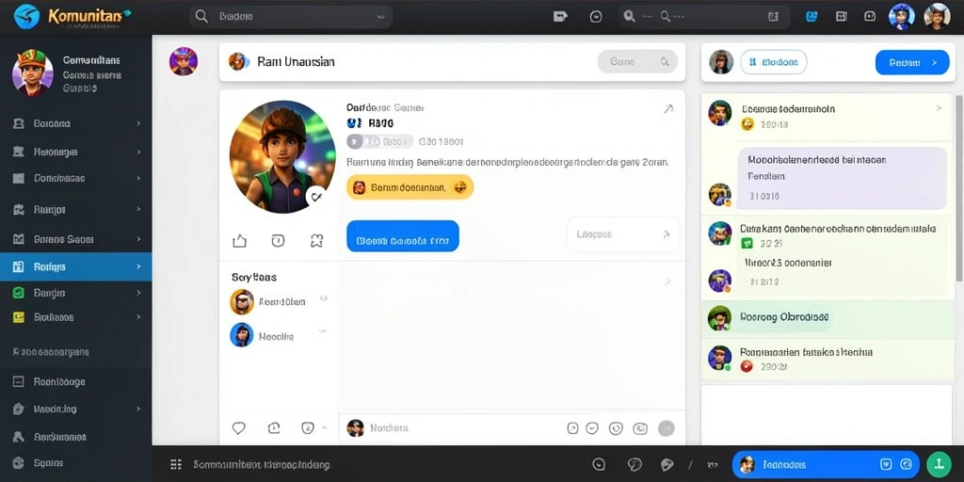
Task: Click the heart icon in the bottom-left of the post
Action: [x=238, y=427]
